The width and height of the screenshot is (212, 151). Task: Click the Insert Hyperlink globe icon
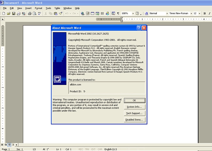click(83, 14)
